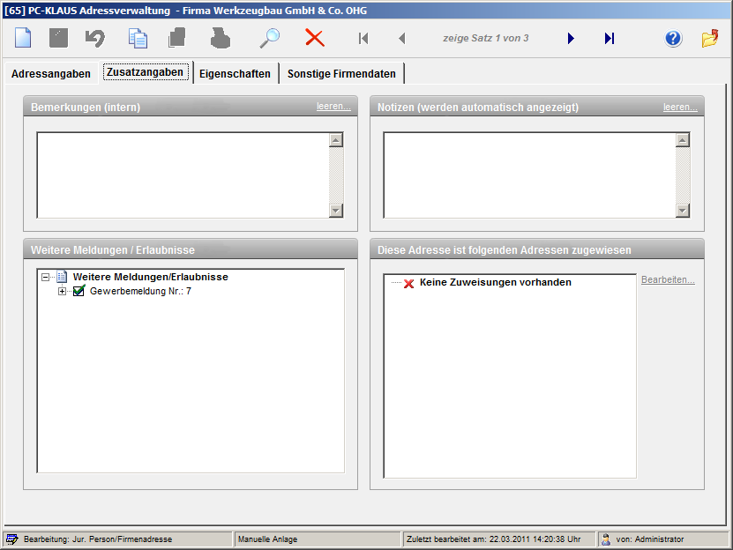
Task: Click leeren link in Bemerkungen panel
Action: [333, 107]
